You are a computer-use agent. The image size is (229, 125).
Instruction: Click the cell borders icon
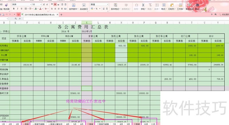pos(26,9)
